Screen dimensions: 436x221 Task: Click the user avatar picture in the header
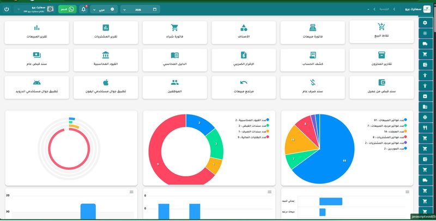point(50,9)
